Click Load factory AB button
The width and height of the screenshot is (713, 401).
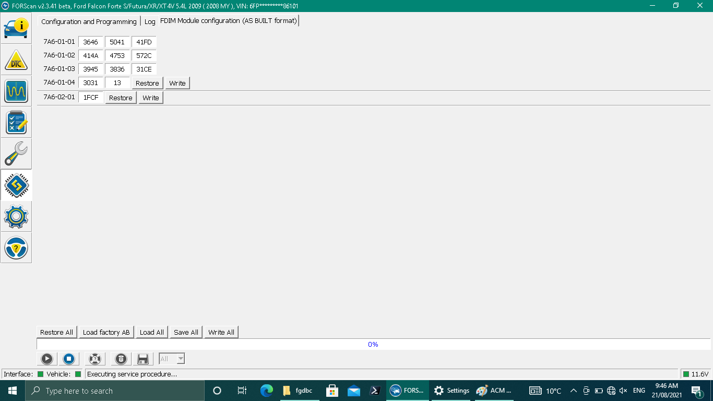[x=106, y=332]
